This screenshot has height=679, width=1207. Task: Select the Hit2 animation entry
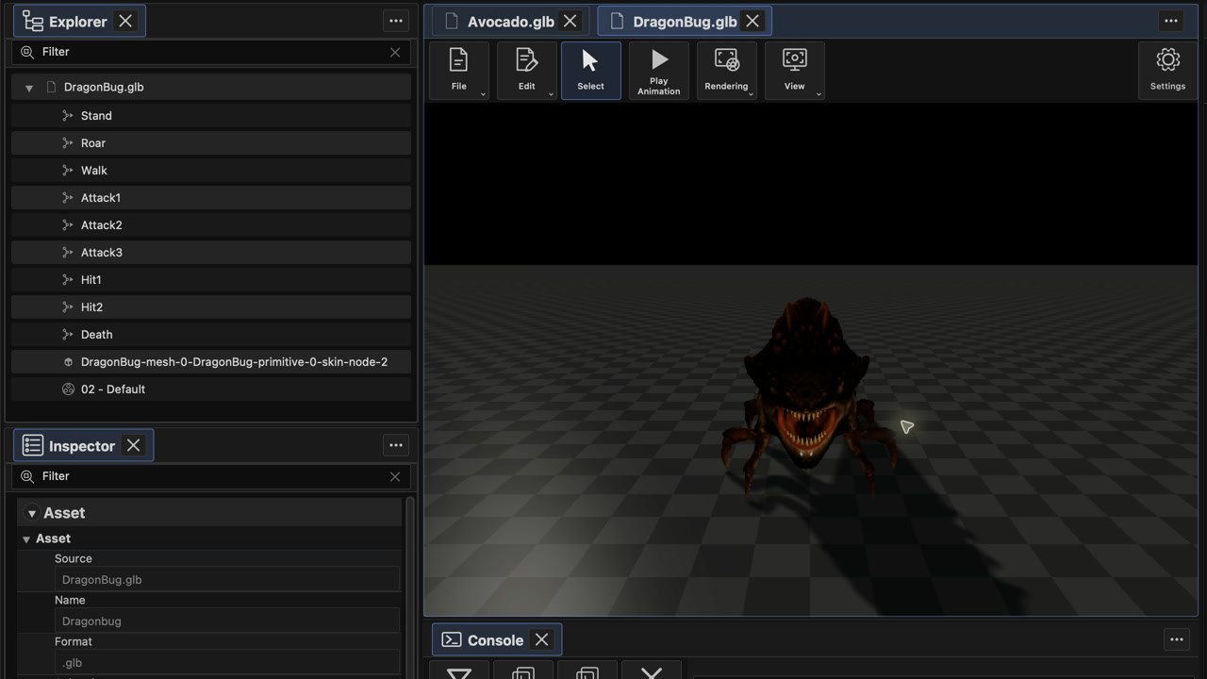tap(211, 307)
